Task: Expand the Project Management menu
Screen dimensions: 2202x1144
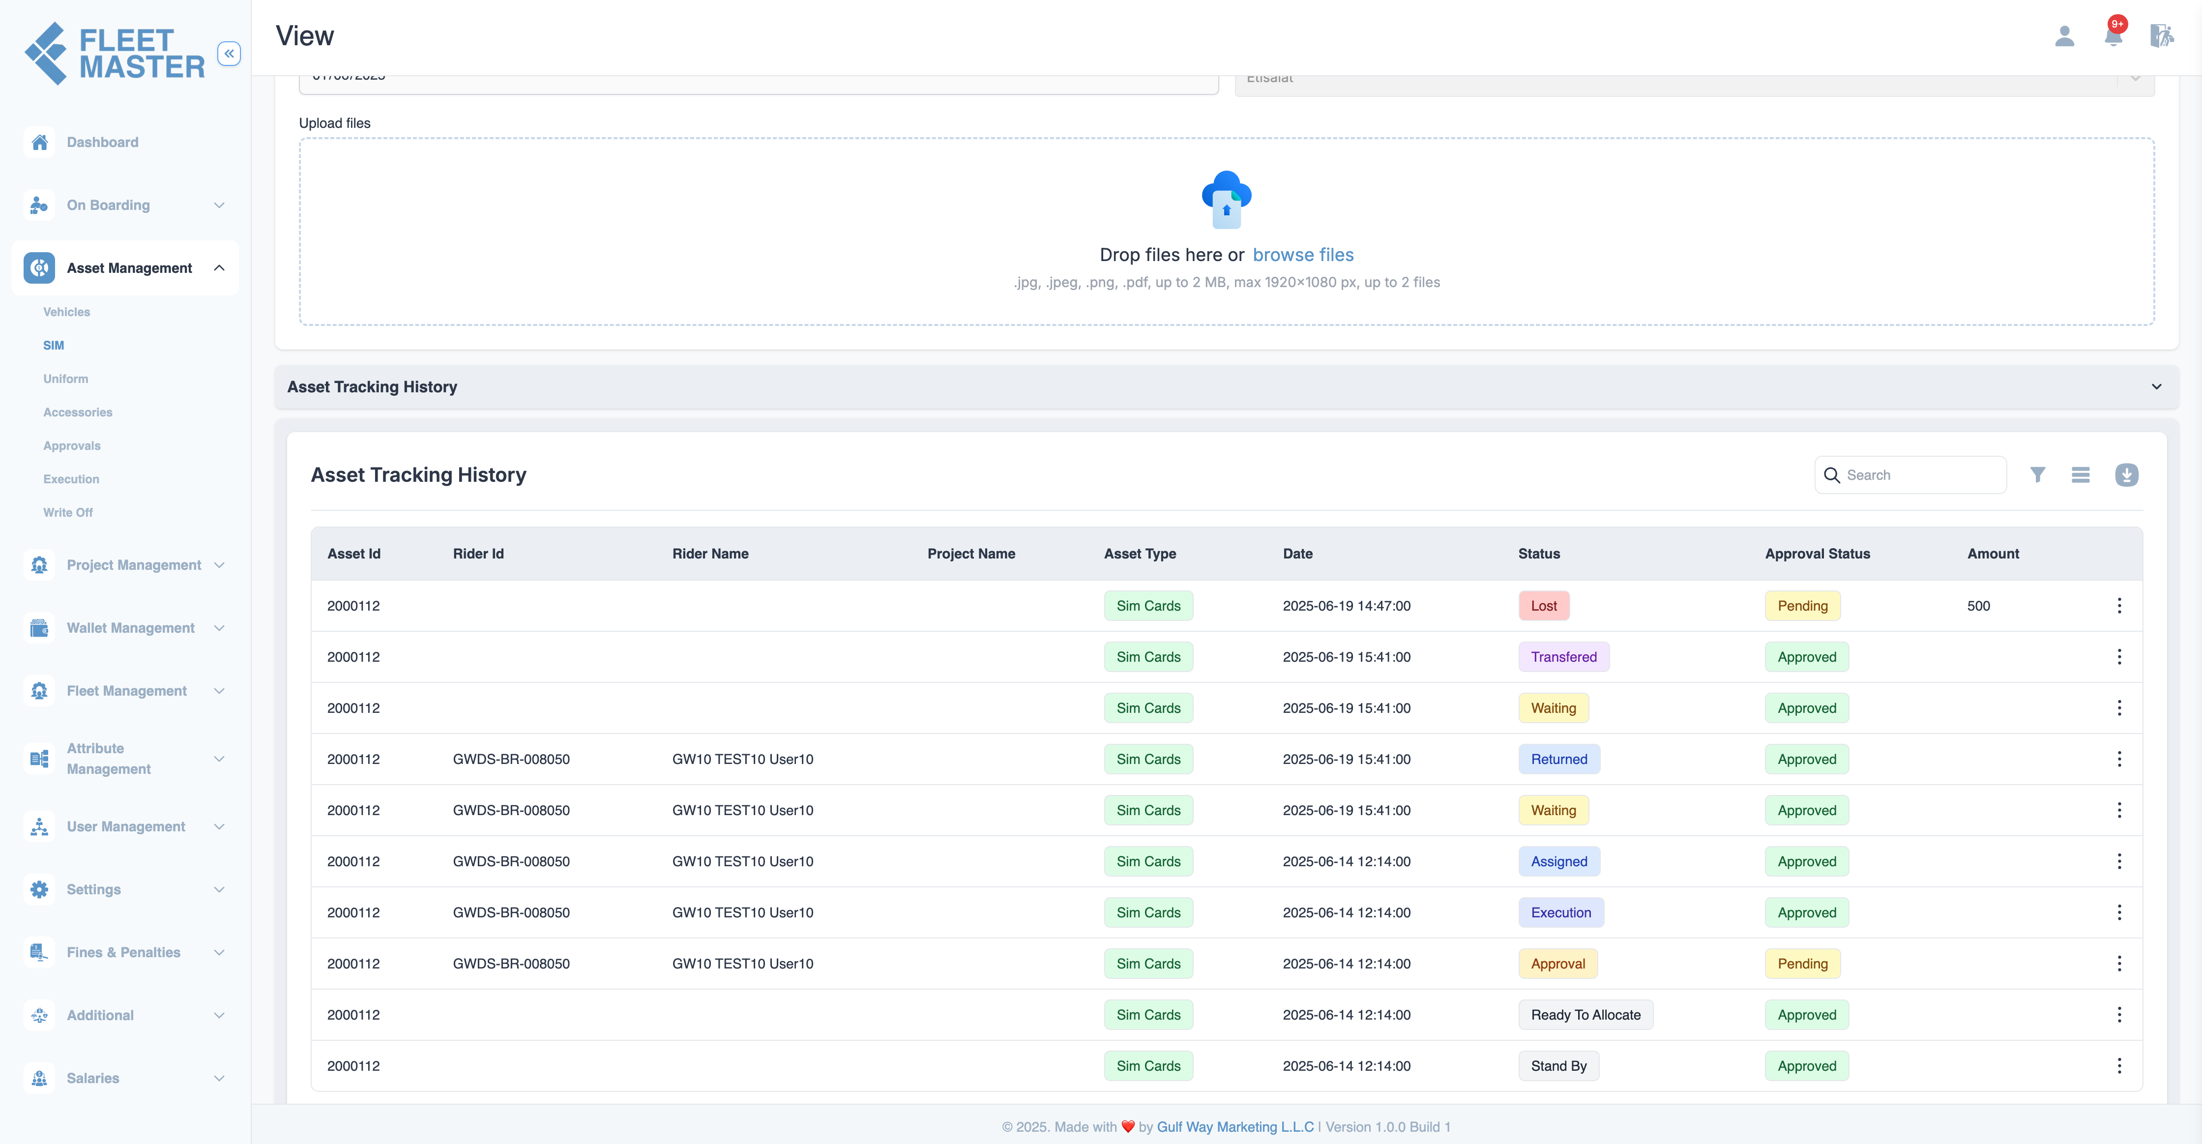Action: coord(219,565)
